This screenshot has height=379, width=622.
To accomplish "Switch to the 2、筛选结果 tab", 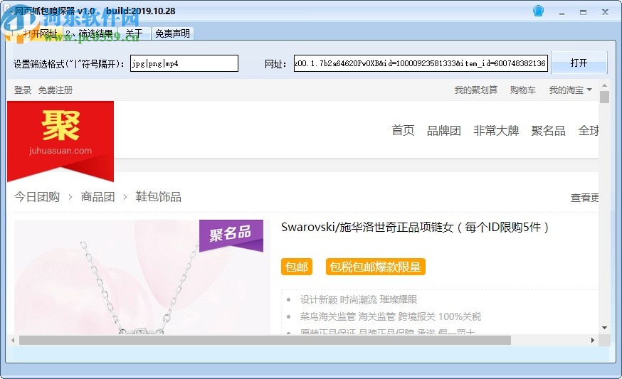I will coord(90,33).
